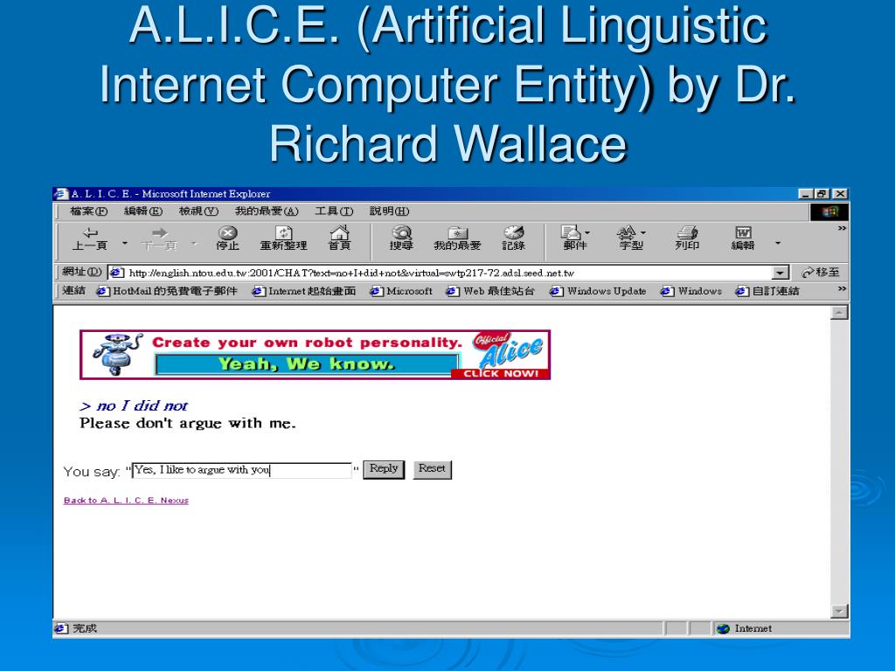Screen dimensions: 895x671
Task: Open Favorites (我的最愛) toolbar icon
Action: click(457, 239)
